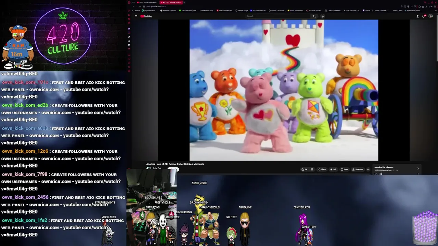Click chat username ovvn_kick_com_101c
438x246 pixels.
coord(25,82)
